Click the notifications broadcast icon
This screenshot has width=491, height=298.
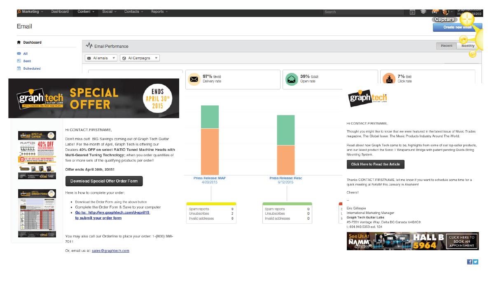[x=435, y=12]
